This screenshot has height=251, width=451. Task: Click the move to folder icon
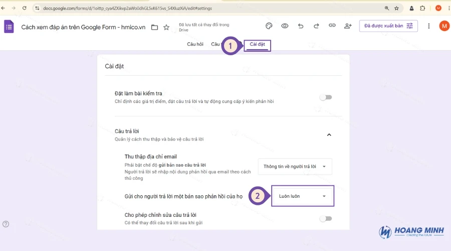point(154,28)
